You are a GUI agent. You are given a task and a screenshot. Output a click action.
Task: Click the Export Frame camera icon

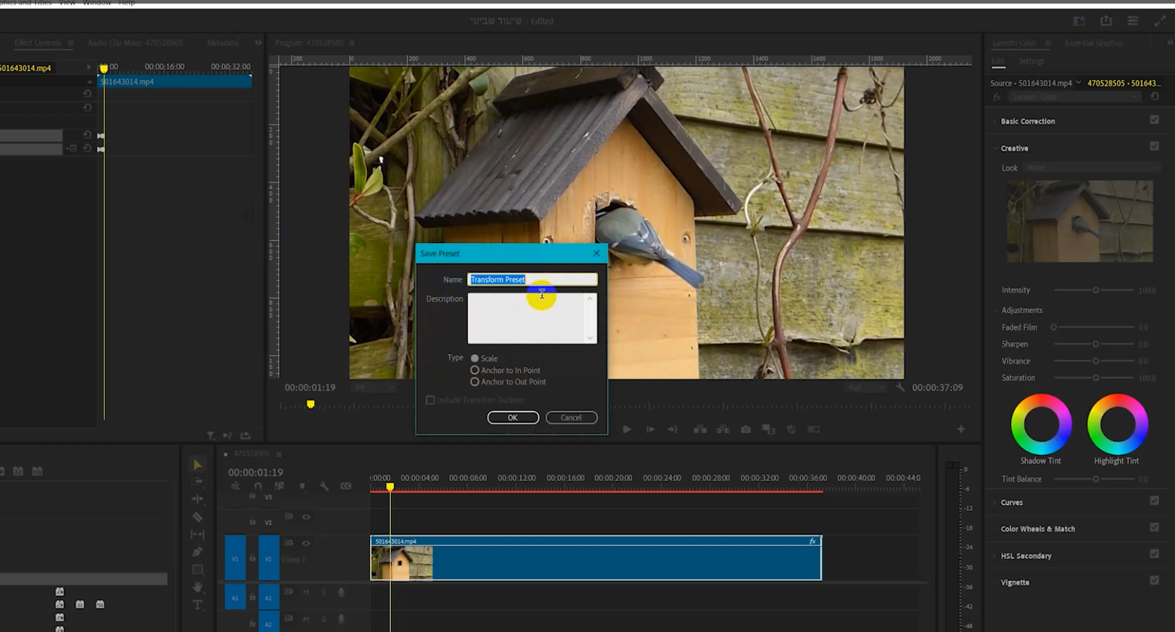(746, 429)
